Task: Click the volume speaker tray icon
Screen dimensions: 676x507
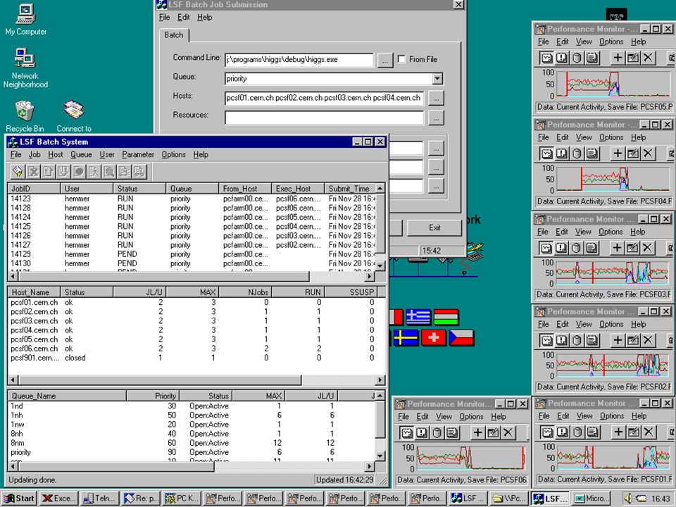Action: 627,499
